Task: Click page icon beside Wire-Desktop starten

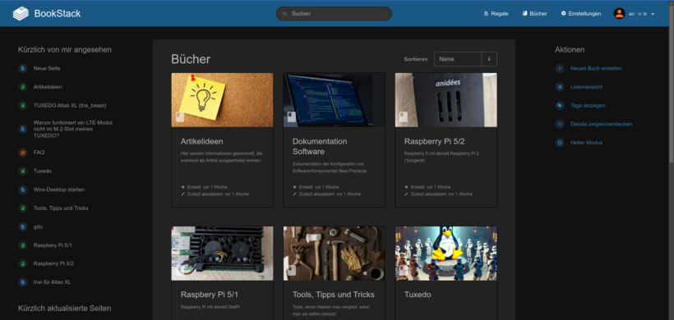Action: click(x=23, y=190)
